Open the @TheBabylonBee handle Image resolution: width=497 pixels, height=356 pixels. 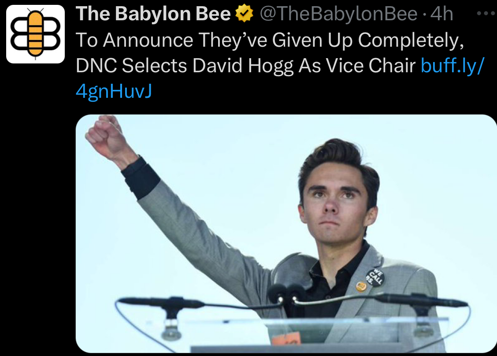click(338, 15)
